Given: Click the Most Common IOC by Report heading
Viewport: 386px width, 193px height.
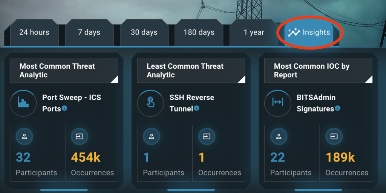Looking at the screenshot, I should point(312,70).
